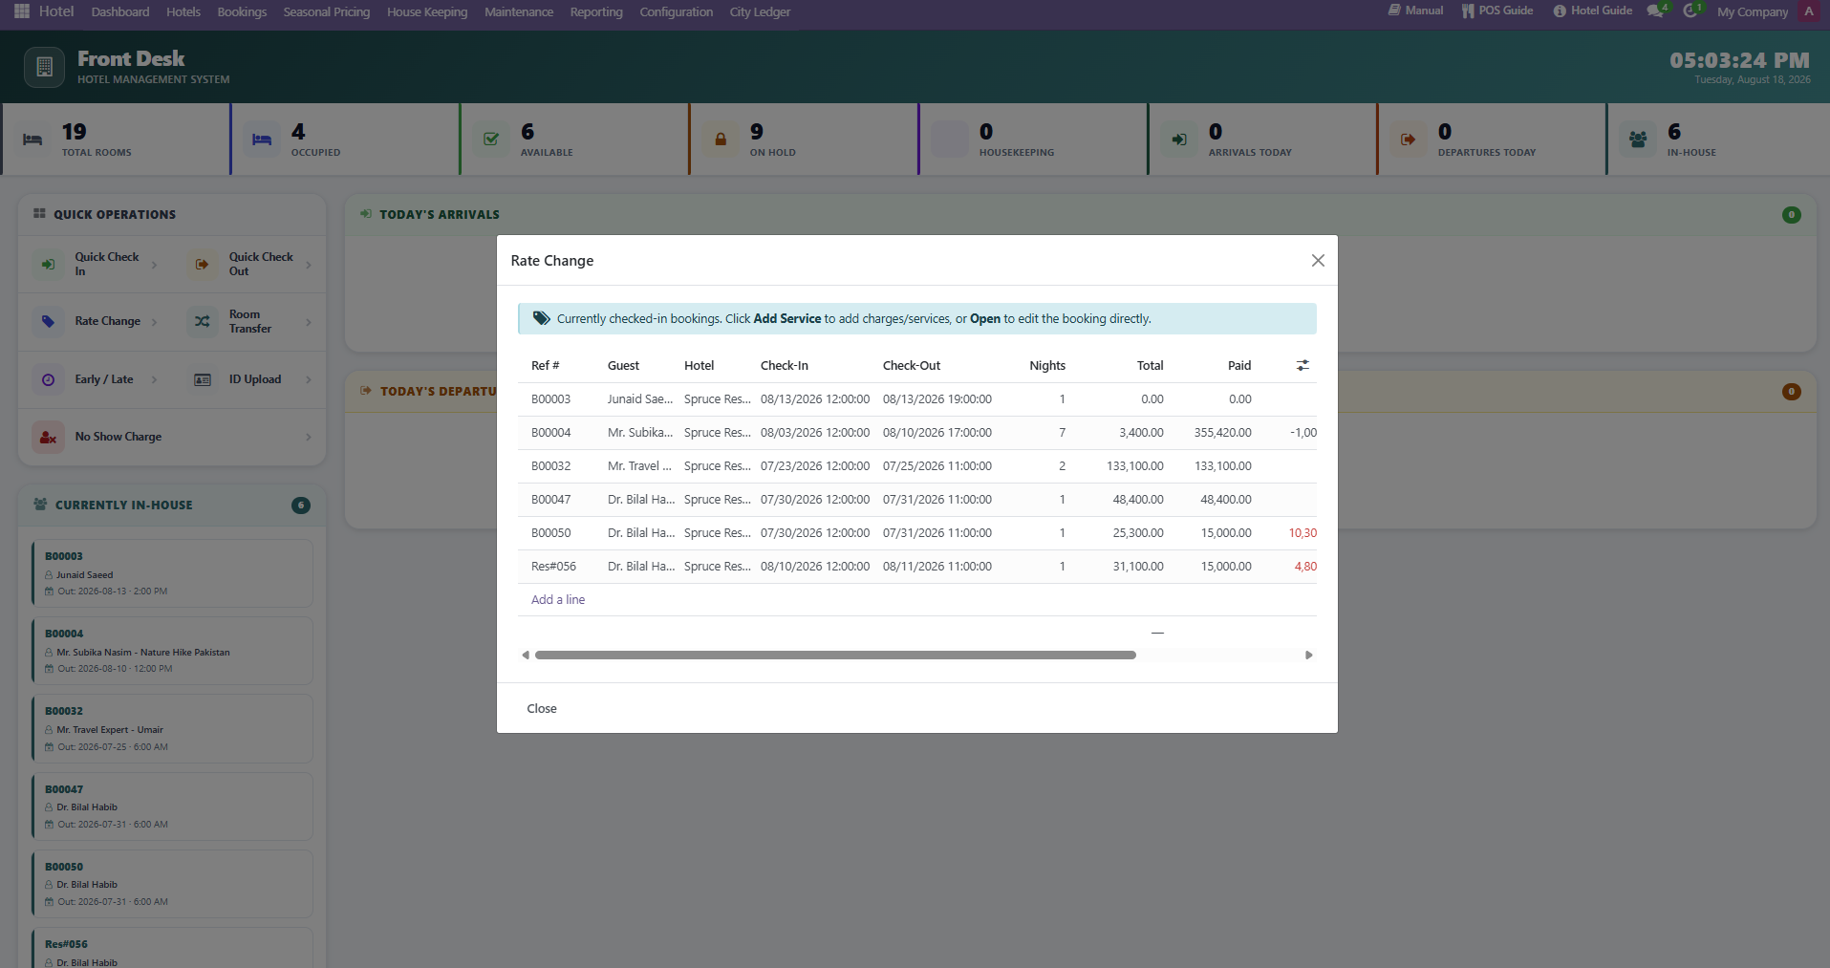
Task: Open the user avatar A menu
Action: 1809,11
